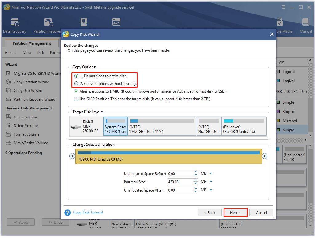Click the Next button
Viewport: 317px width, 238px height.
point(235,213)
